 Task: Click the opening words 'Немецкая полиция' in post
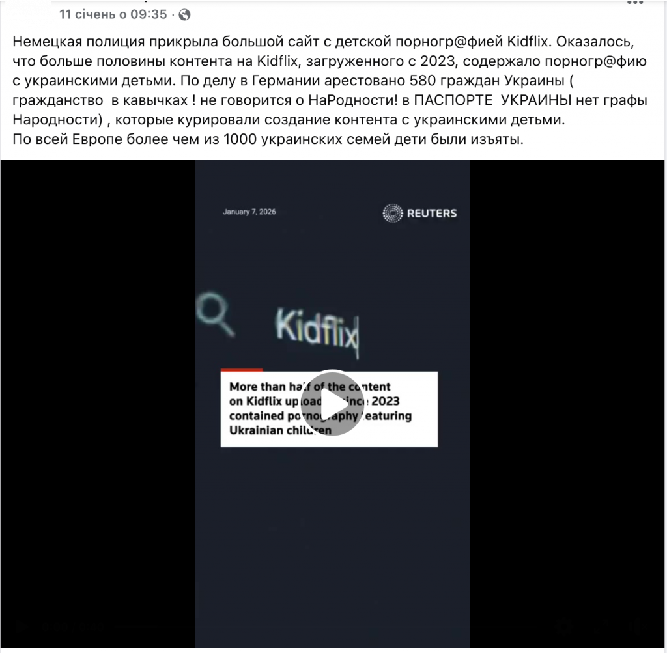78,42
